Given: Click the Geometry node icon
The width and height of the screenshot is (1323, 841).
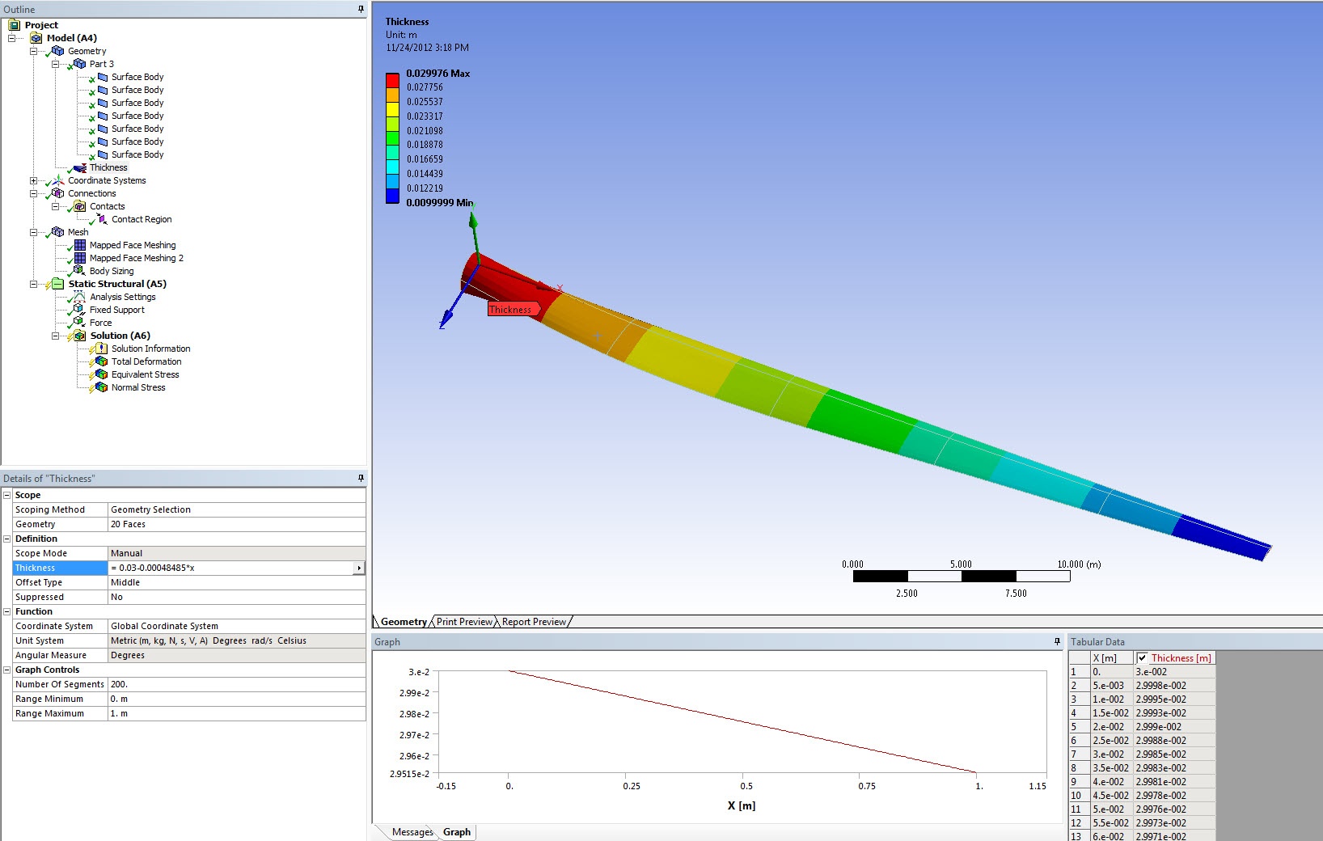Looking at the screenshot, I should tap(57, 51).
